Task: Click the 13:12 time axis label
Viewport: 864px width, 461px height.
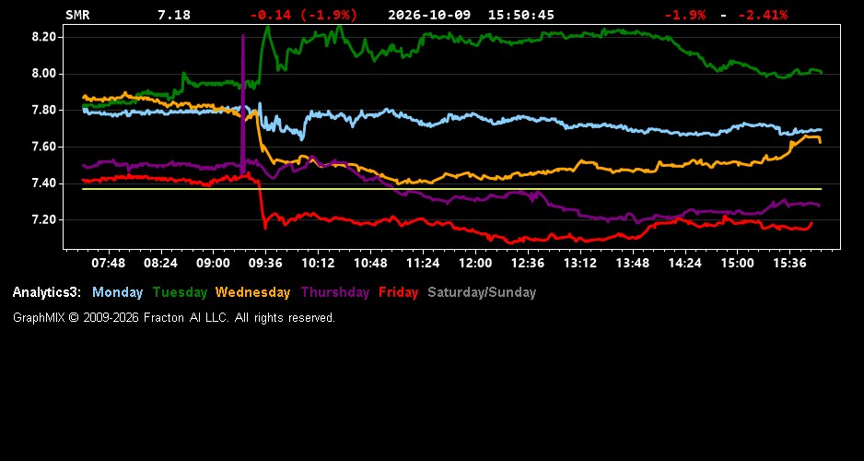Action: [x=579, y=263]
